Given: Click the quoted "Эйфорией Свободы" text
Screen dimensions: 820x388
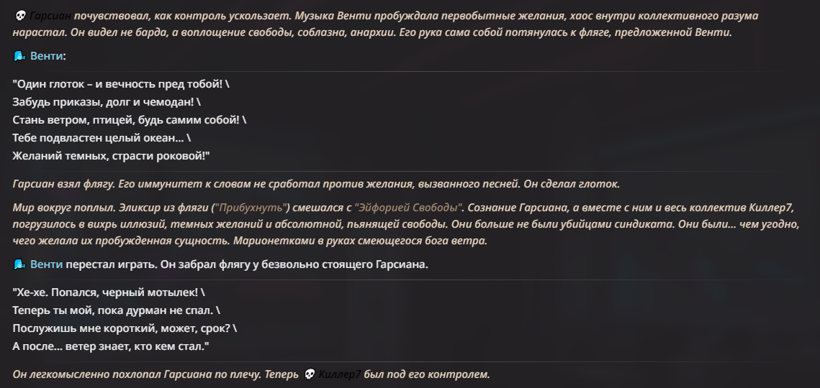Looking at the screenshot, I should pos(409,208).
